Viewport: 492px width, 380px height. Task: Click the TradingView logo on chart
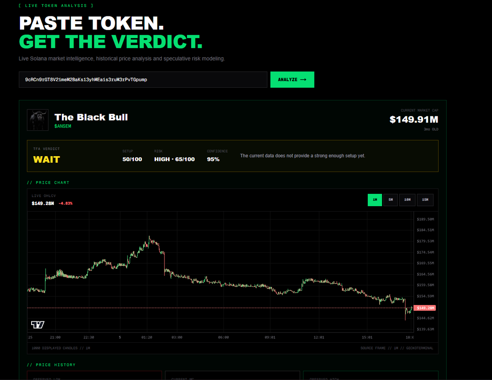[38, 325]
